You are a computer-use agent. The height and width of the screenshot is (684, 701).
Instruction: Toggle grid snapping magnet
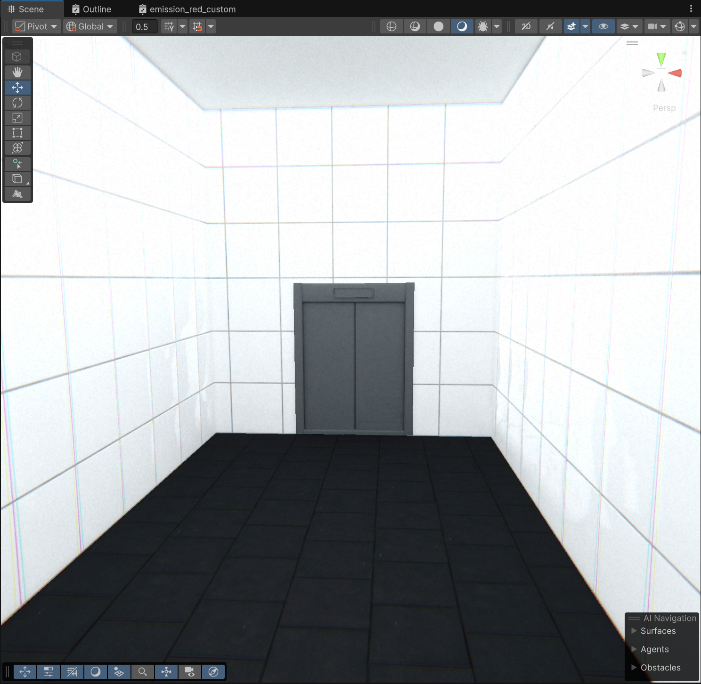tap(197, 26)
